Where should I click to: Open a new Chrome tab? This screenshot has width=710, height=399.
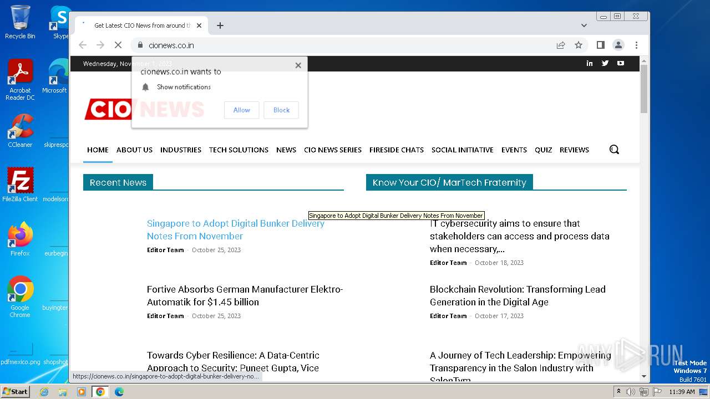[x=220, y=25]
